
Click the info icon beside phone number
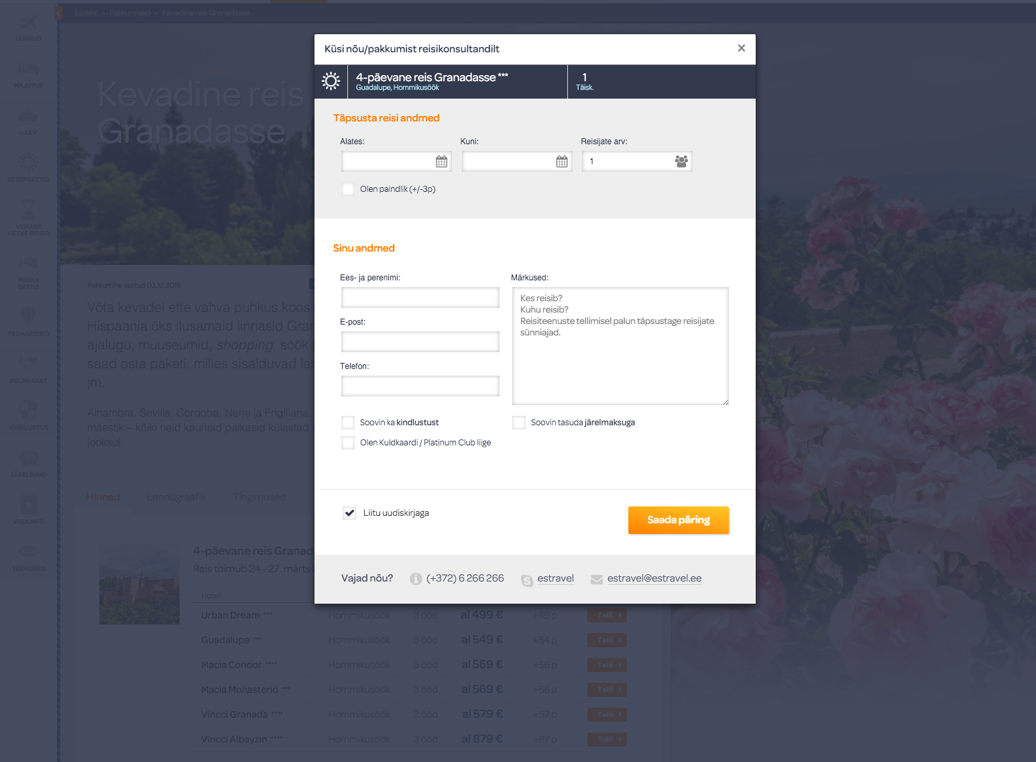416,579
